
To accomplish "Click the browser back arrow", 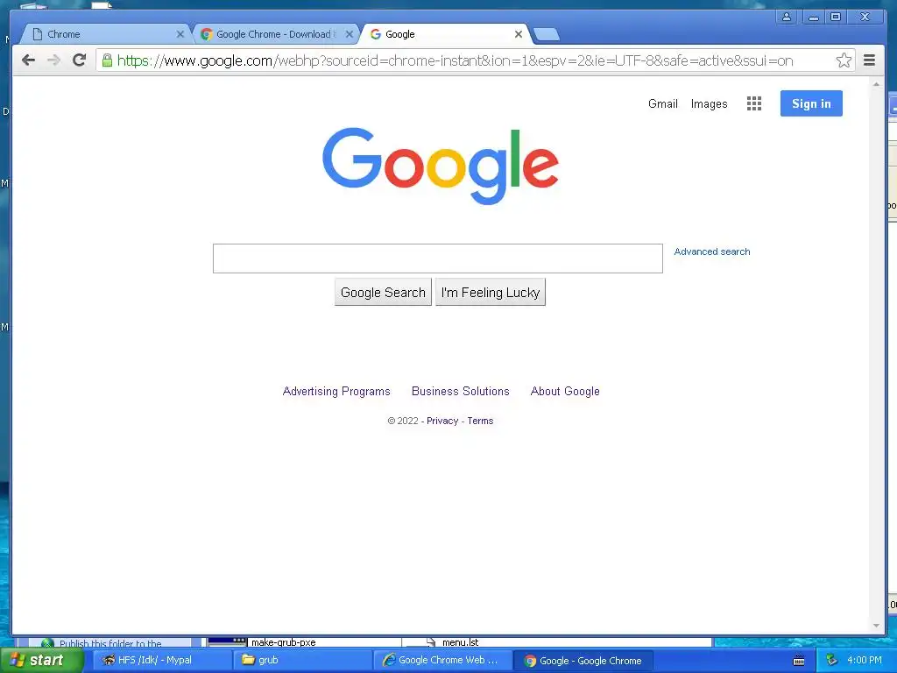I will (28, 60).
